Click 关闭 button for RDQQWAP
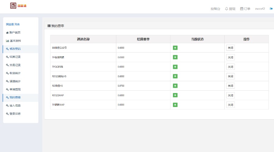Image resolution: width=274 pixels, height=152 pixels. [x=230, y=95]
